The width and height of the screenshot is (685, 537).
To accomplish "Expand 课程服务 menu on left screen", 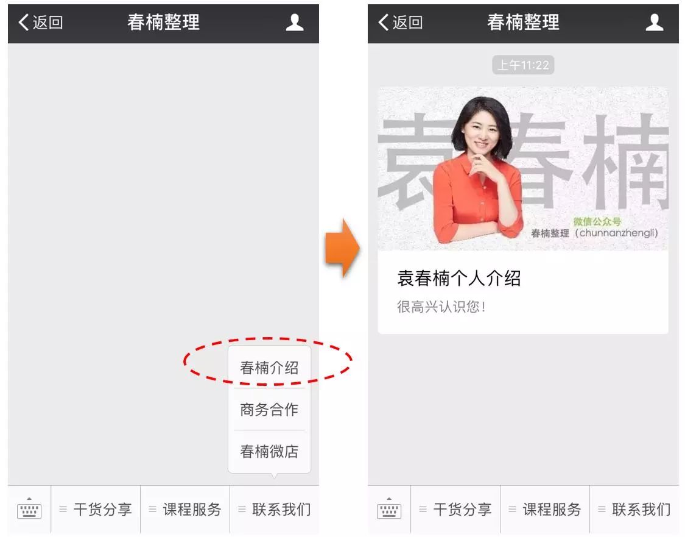I will pyautogui.click(x=185, y=510).
